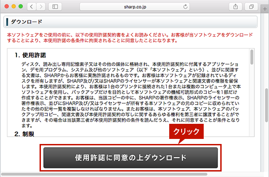
Task: Toggle the Safari sidebar button
Action: coord(55,7)
